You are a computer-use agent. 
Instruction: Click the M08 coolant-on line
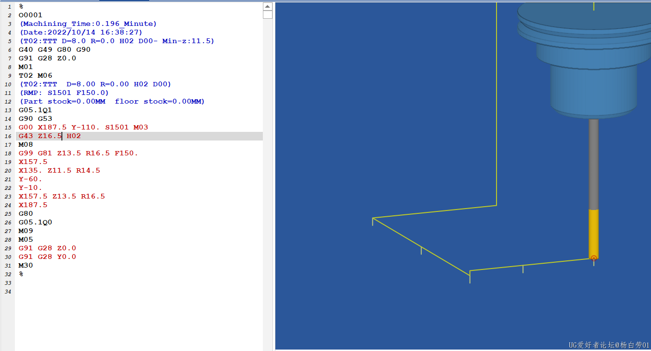click(26, 144)
